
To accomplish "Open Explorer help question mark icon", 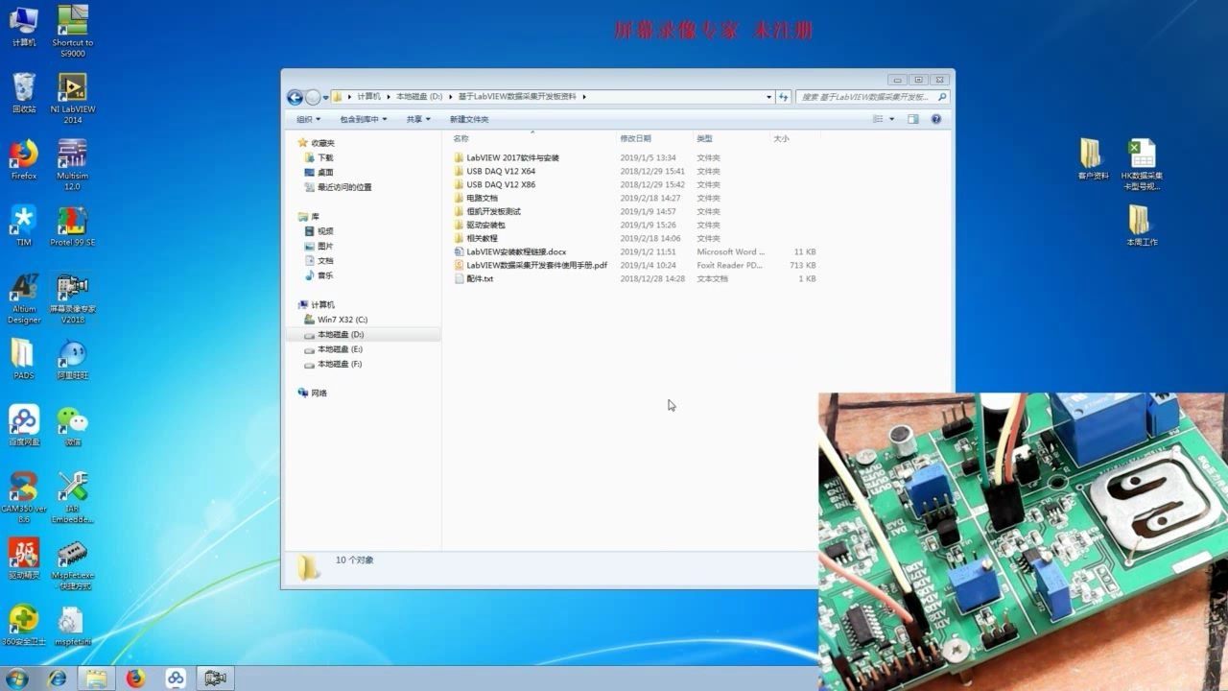I will pyautogui.click(x=936, y=119).
